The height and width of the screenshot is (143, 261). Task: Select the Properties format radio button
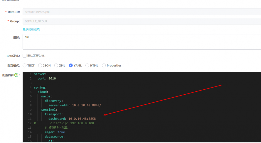[104, 65]
